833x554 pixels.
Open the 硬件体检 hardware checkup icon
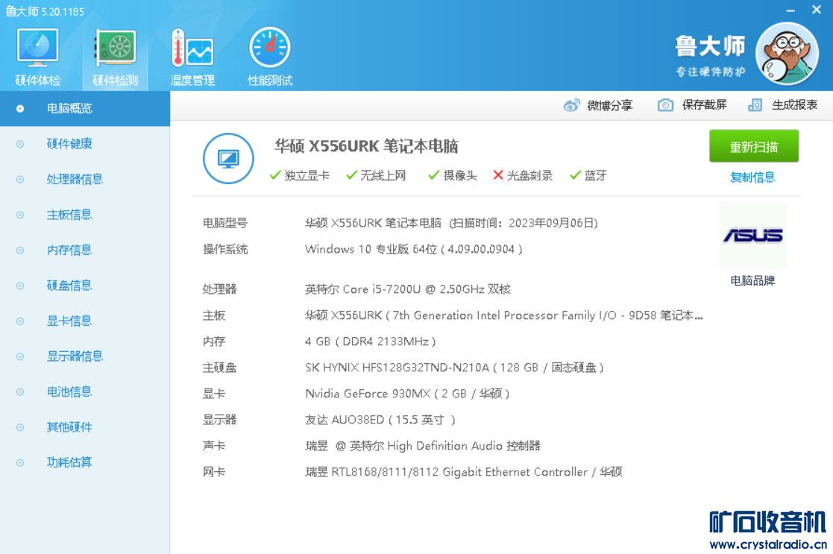37,48
